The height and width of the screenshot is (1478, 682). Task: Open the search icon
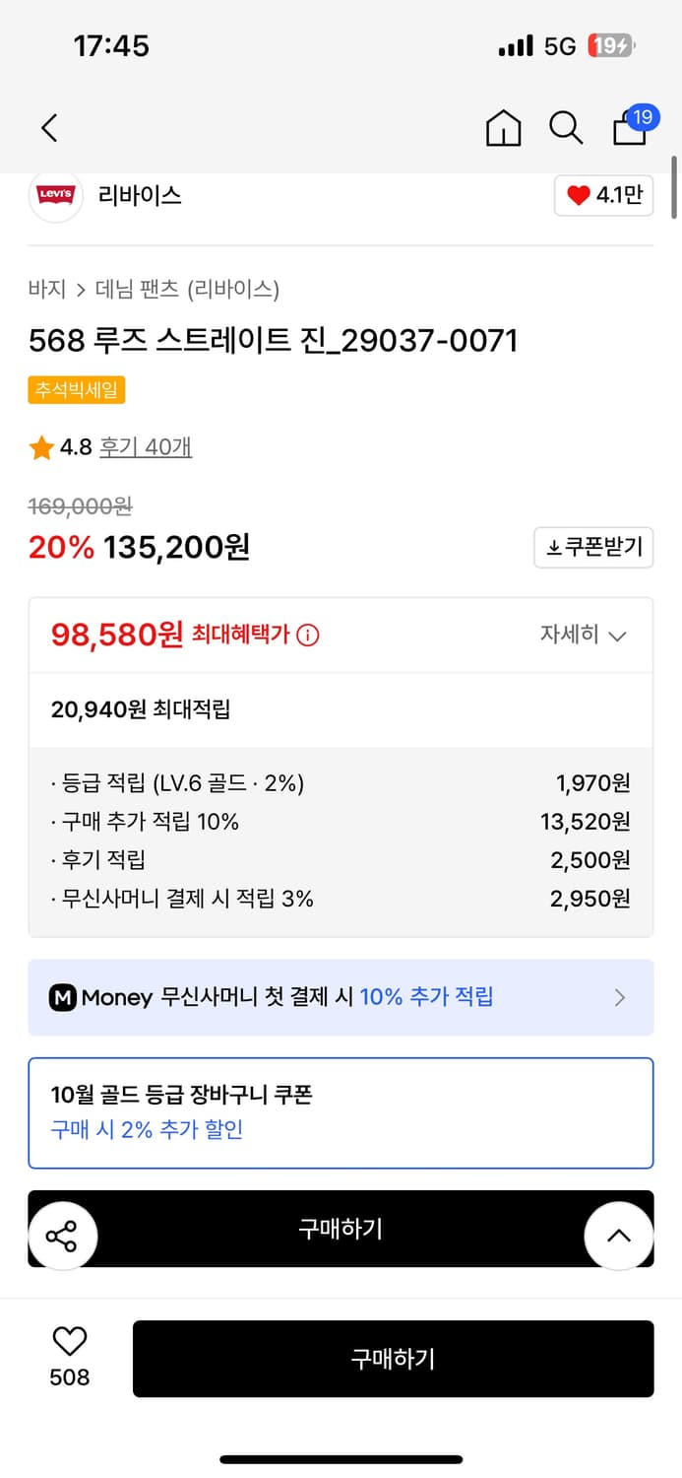[565, 128]
